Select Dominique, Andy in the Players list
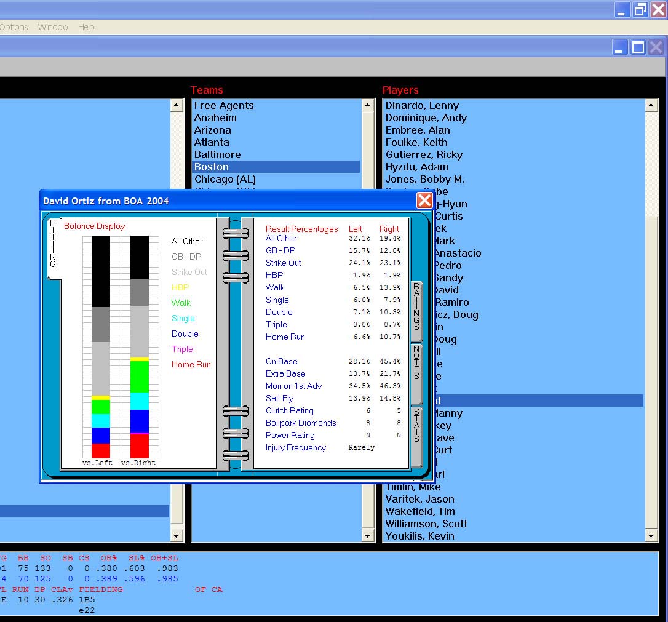 click(514, 118)
